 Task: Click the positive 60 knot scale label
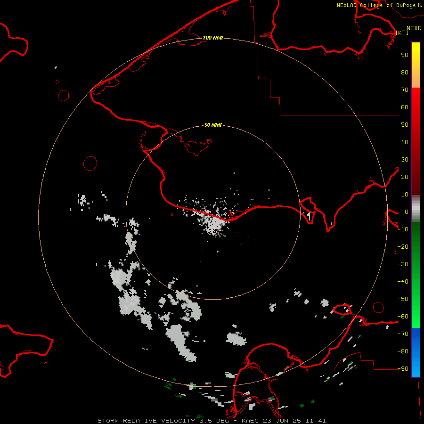(405, 107)
